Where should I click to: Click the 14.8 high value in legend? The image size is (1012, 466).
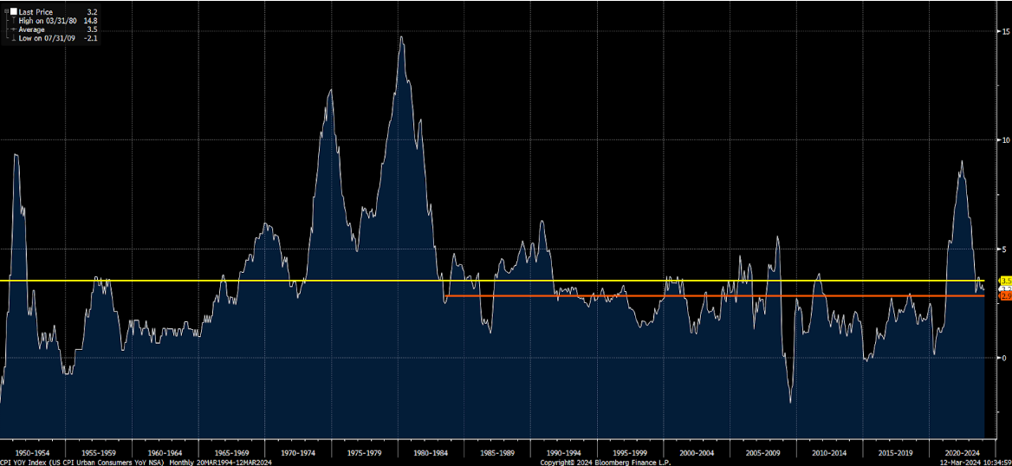coord(90,20)
